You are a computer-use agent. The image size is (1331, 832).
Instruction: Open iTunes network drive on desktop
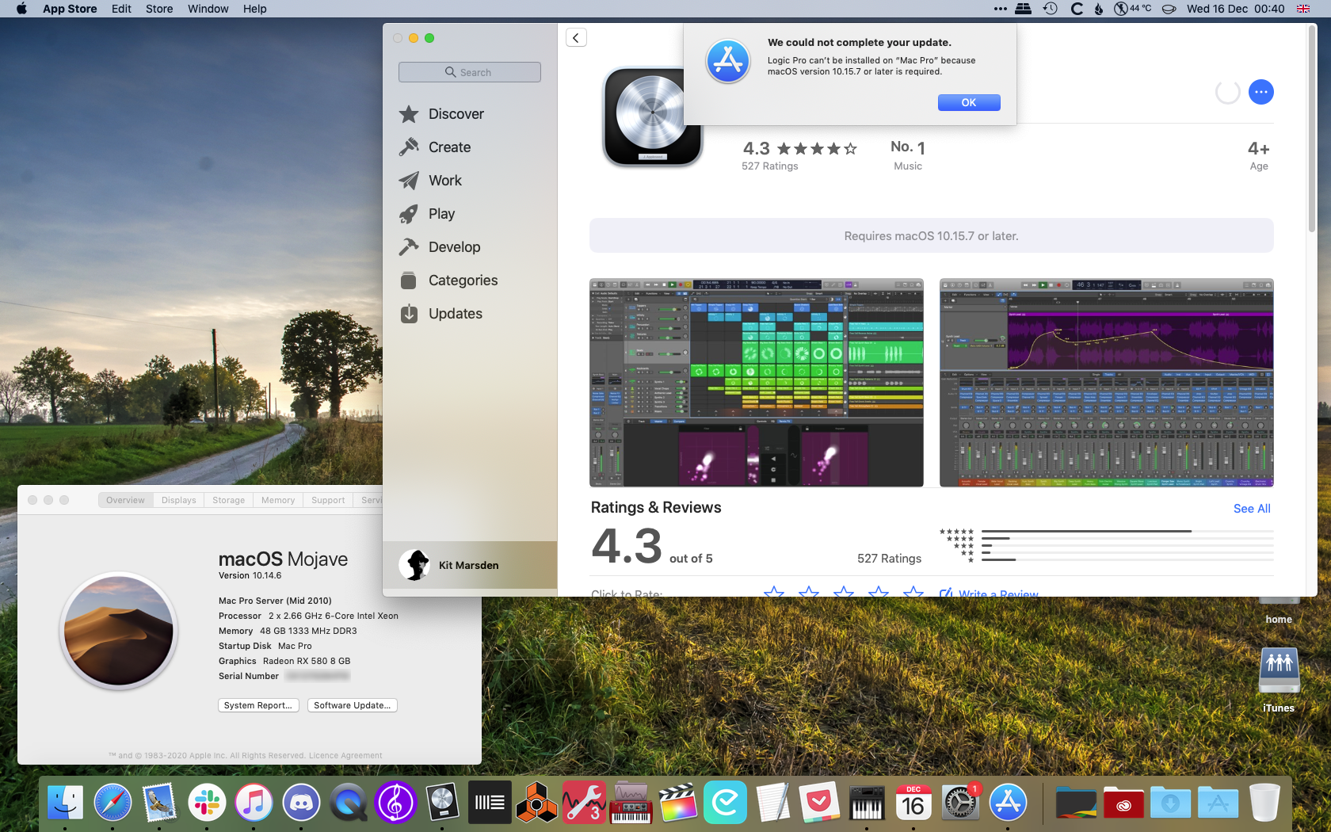pos(1279,680)
